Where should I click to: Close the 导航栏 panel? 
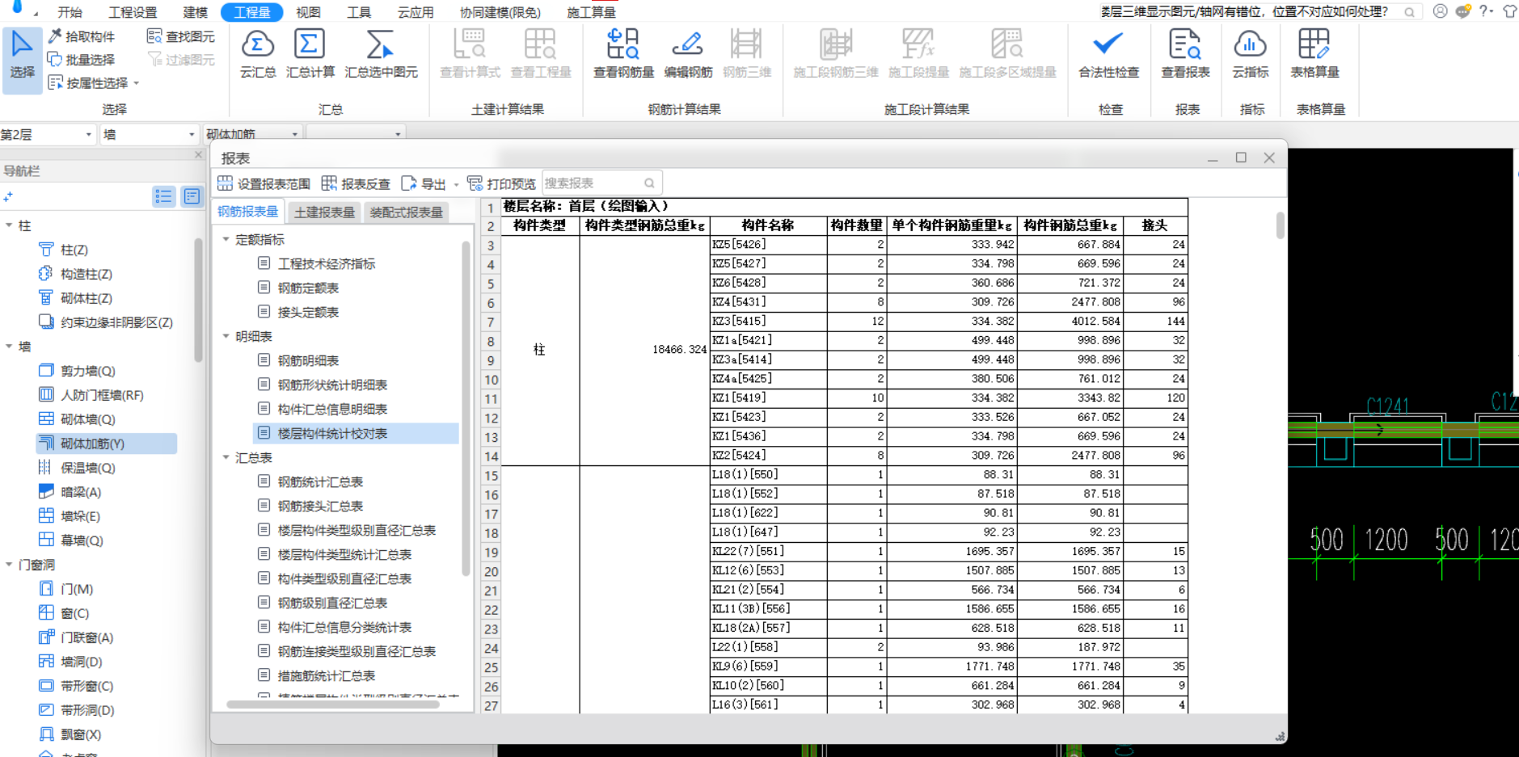198,154
